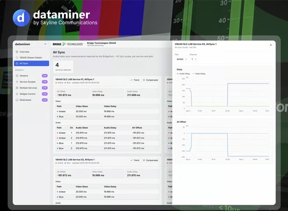Select Blue row in Service 01 video table
The width and height of the screenshot is (288, 211).
[107, 117]
